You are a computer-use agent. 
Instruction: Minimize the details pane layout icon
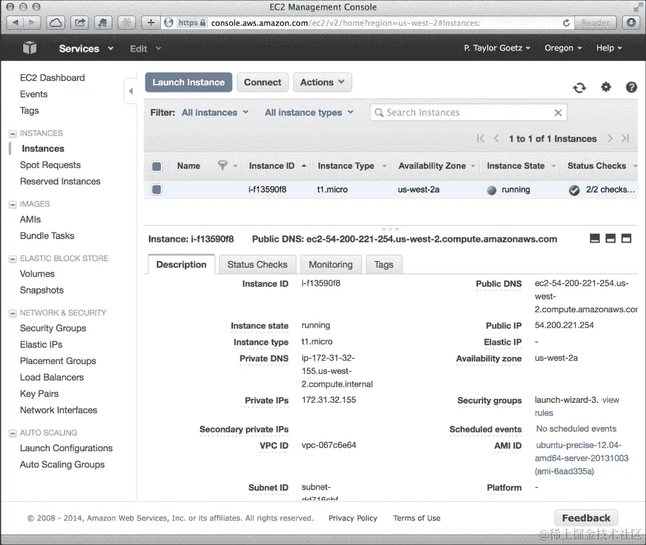(594, 239)
